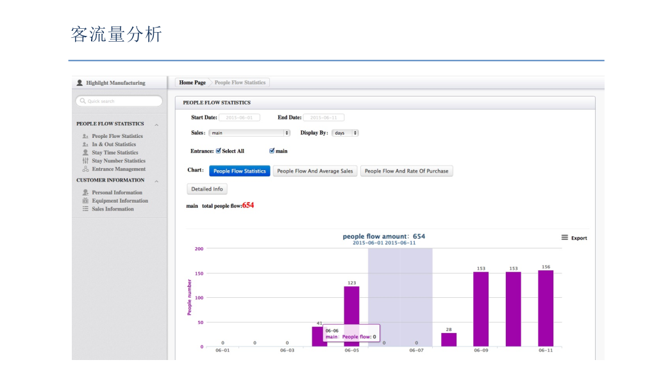
Task: Uncheck the main entrance checkbox
Action: pyautogui.click(x=272, y=151)
